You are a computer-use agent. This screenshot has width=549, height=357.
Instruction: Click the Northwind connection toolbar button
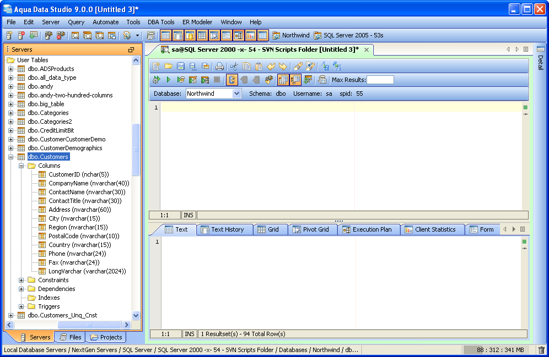coord(291,35)
